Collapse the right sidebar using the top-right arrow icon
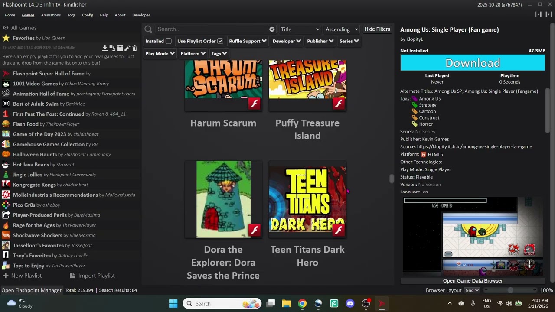 click(x=548, y=15)
